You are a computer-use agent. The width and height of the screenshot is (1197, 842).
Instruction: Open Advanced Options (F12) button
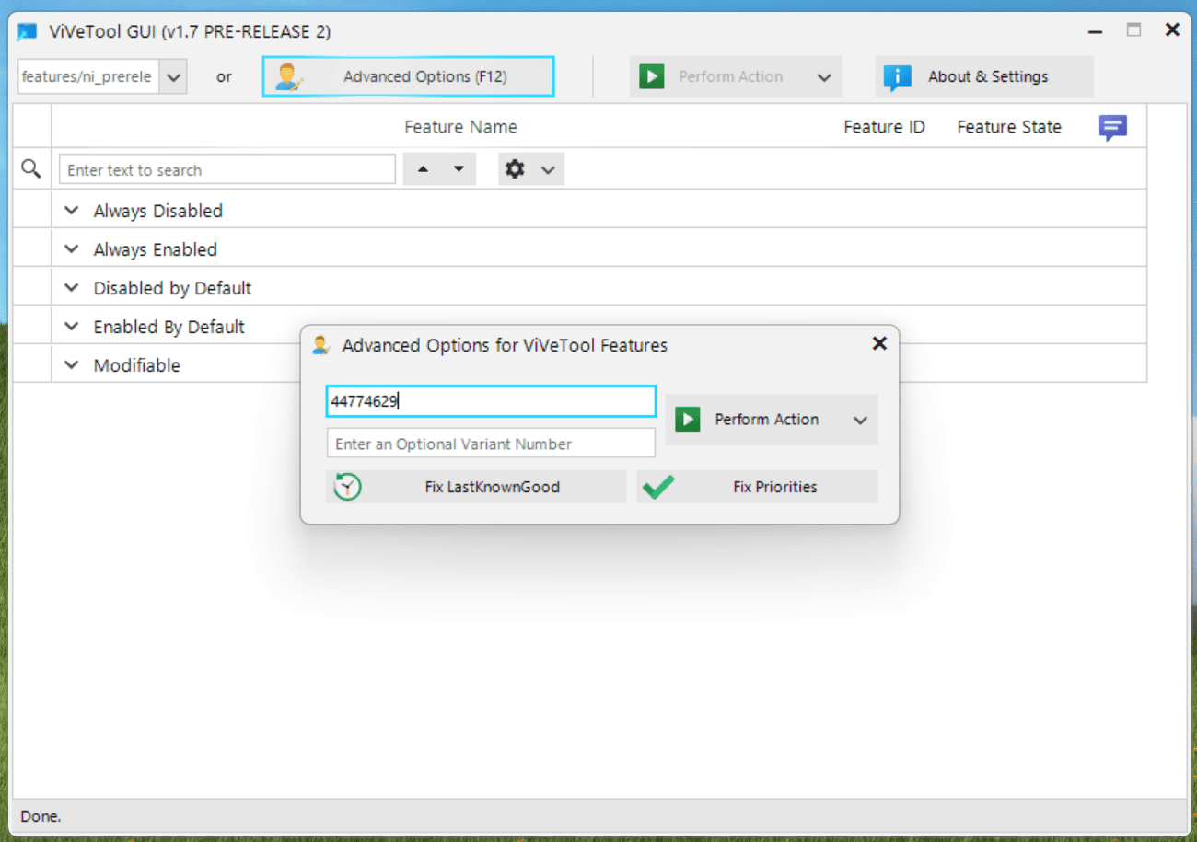coord(408,76)
